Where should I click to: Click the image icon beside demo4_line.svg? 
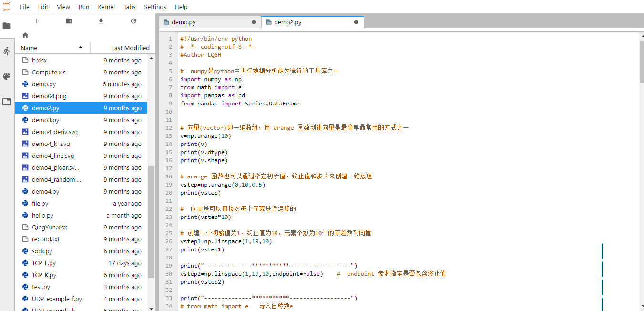point(25,155)
